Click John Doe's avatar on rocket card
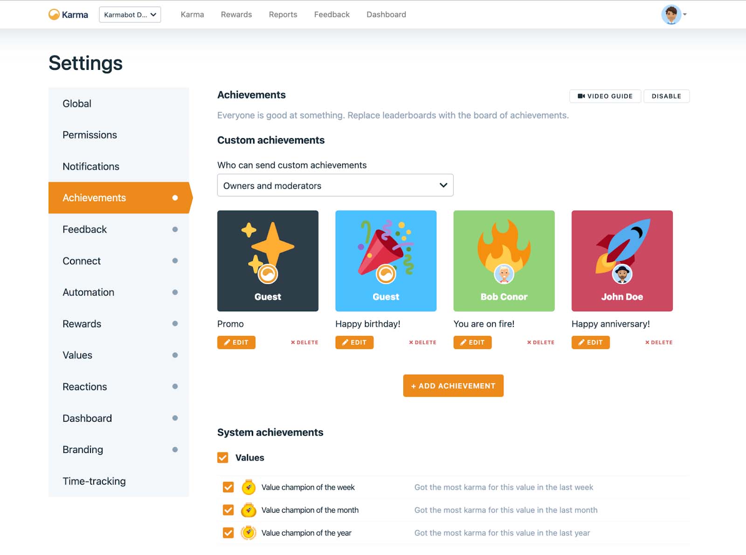This screenshot has height=555, width=746. pyautogui.click(x=622, y=274)
